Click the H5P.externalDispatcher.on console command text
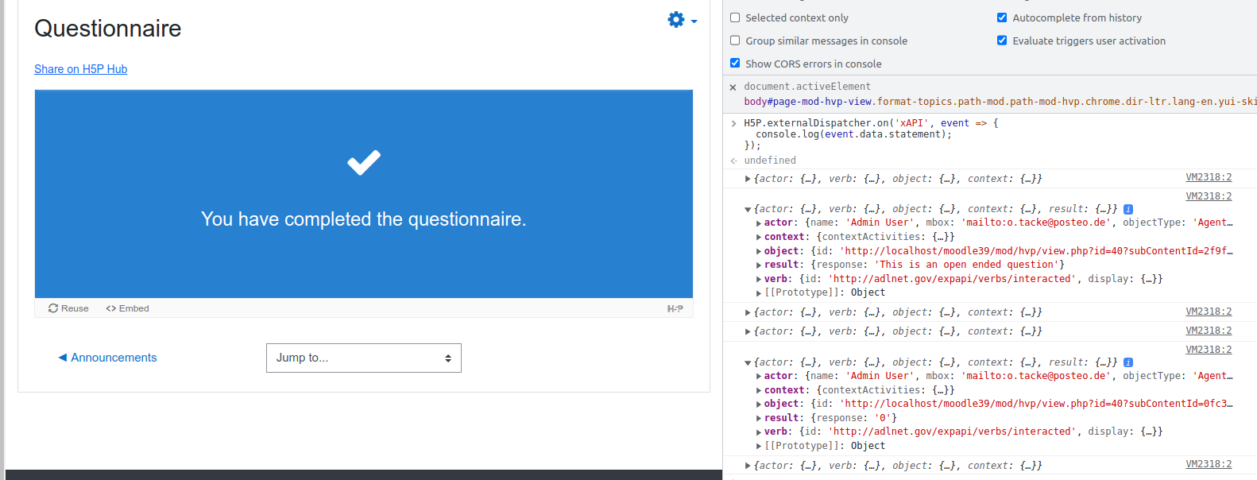Viewport: 1257px width, 480px height. [871, 134]
